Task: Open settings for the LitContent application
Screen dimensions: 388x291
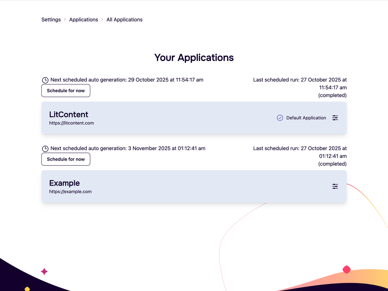Action: coord(335,118)
